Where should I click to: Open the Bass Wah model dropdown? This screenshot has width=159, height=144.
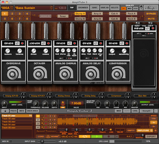click(x=142, y=96)
